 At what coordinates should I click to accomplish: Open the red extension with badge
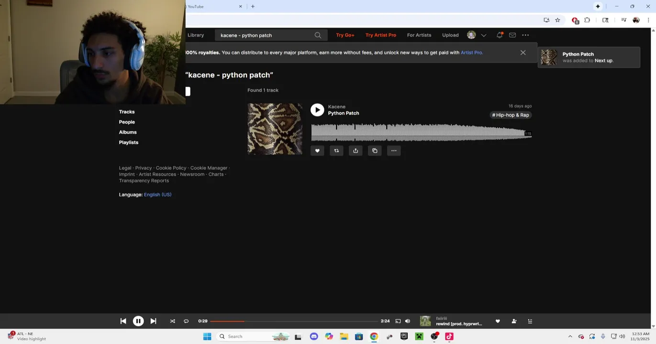coord(575,21)
